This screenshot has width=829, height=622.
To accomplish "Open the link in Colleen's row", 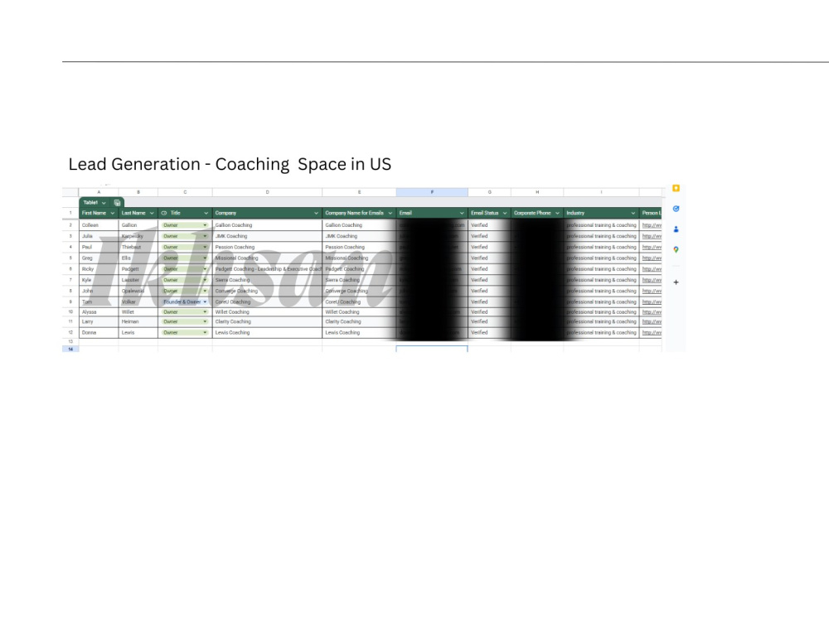I will (x=652, y=225).
